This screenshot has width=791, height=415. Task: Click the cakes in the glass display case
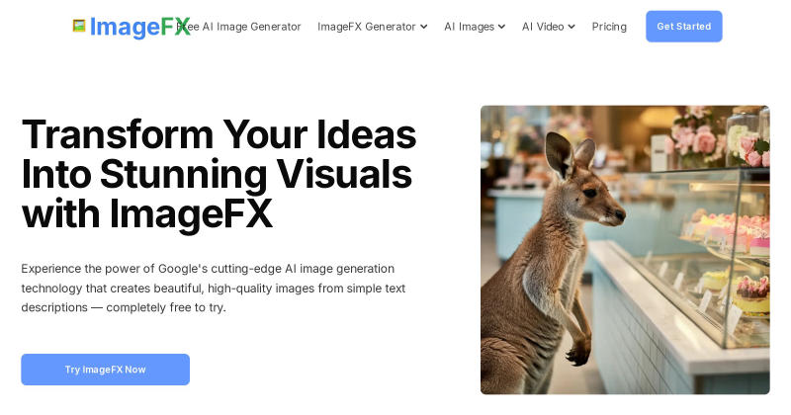click(732, 232)
